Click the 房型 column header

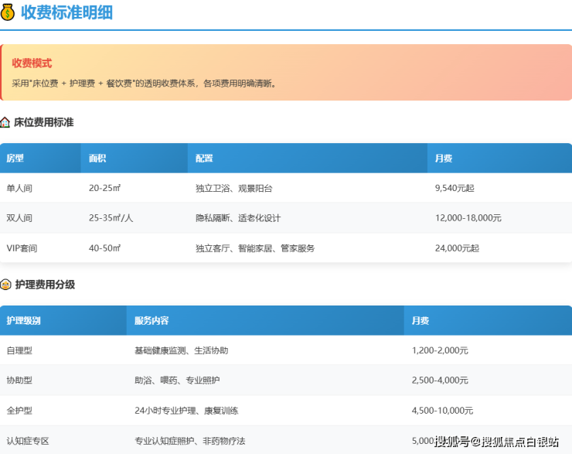click(x=15, y=158)
